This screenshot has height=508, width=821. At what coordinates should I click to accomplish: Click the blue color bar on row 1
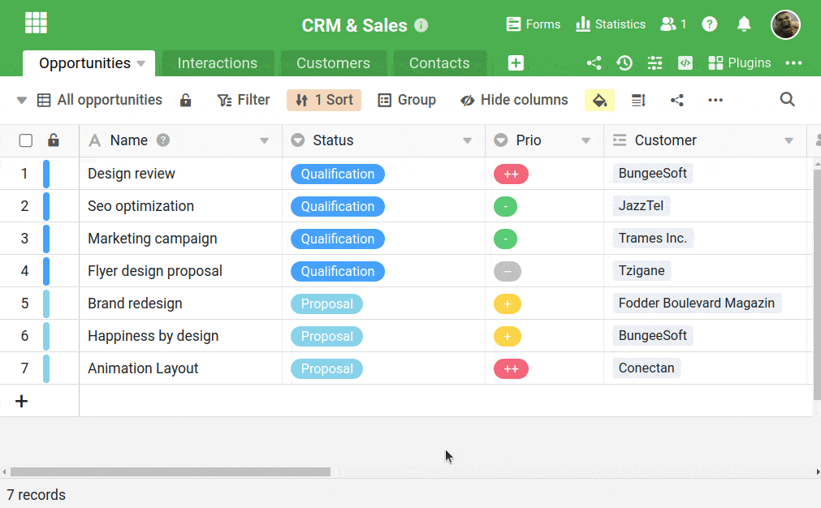click(x=46, y=174)
